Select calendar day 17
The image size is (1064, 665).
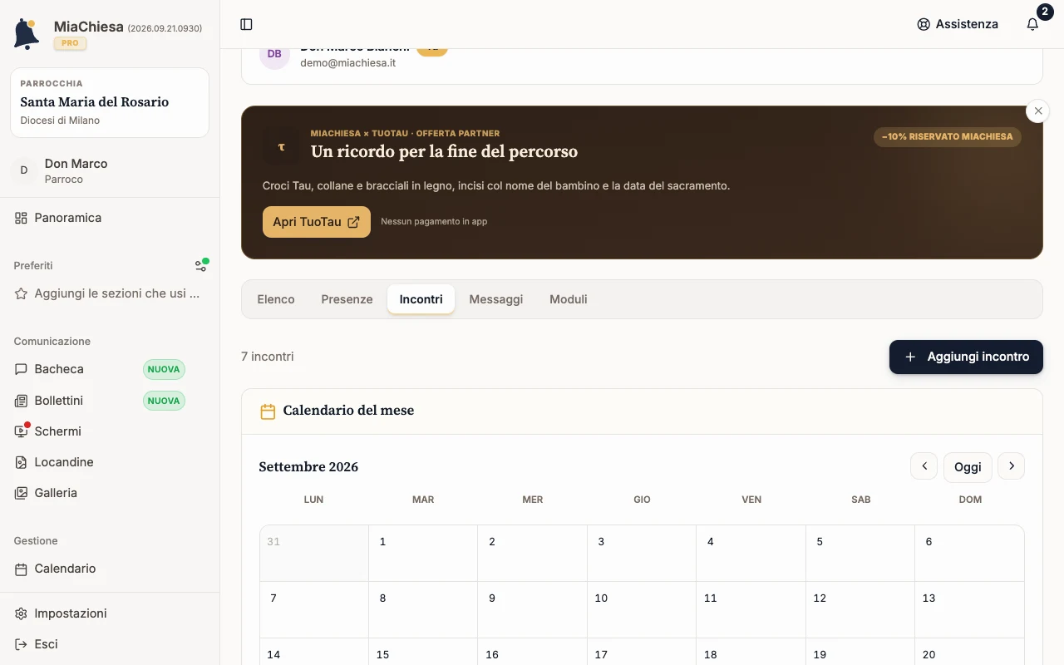[642, 652]
